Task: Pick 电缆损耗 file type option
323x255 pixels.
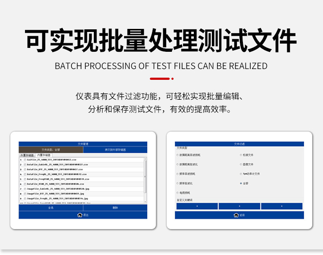Action: (177, 193)
